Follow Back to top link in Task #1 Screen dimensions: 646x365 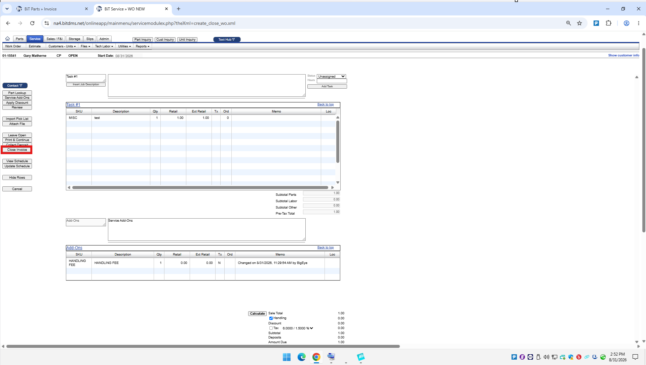(326, 104)
